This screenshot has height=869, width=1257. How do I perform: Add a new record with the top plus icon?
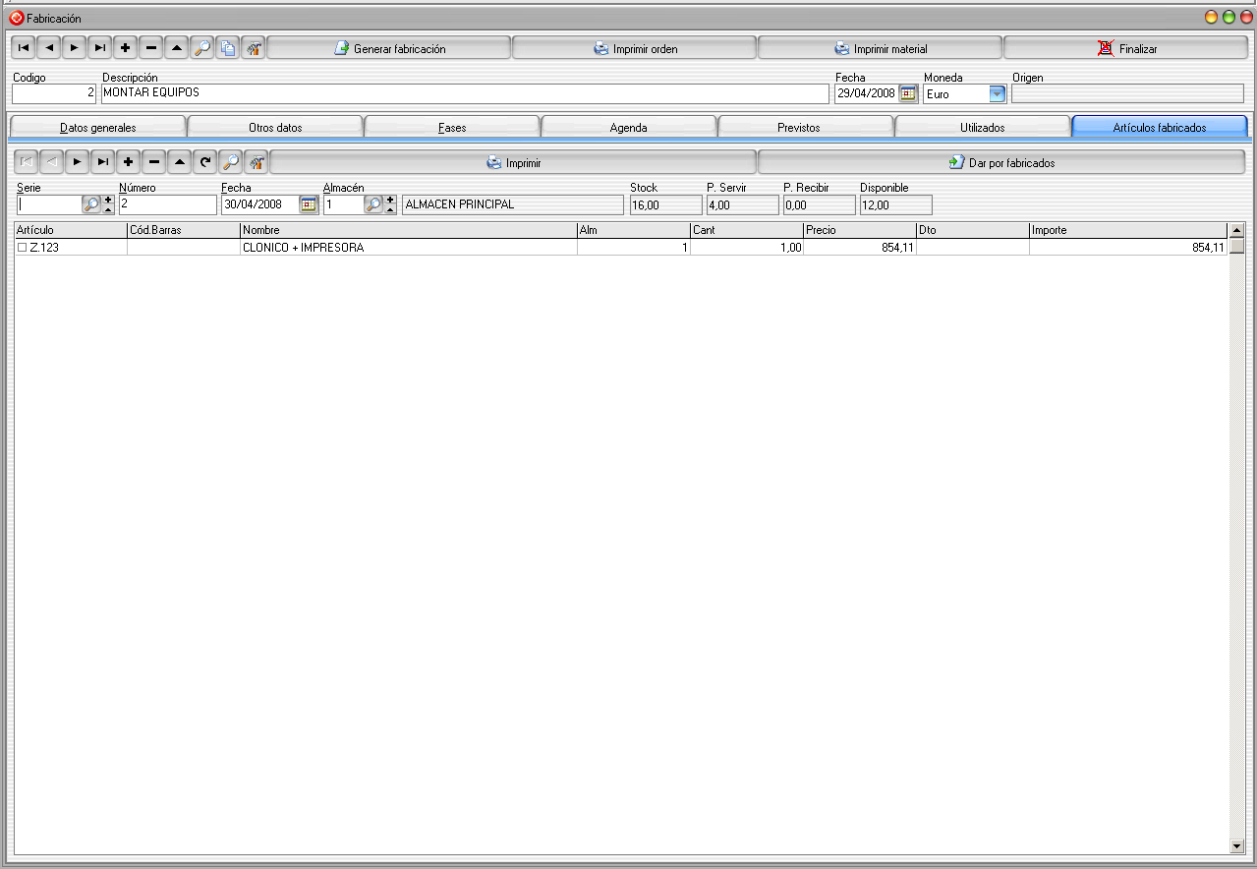point(126,48)
